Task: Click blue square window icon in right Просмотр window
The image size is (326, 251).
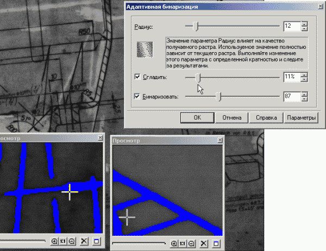Action: point(216,243)
